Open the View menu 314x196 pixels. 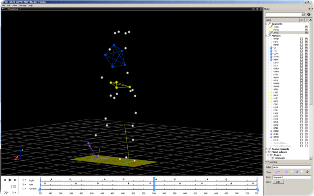point(15,5)
